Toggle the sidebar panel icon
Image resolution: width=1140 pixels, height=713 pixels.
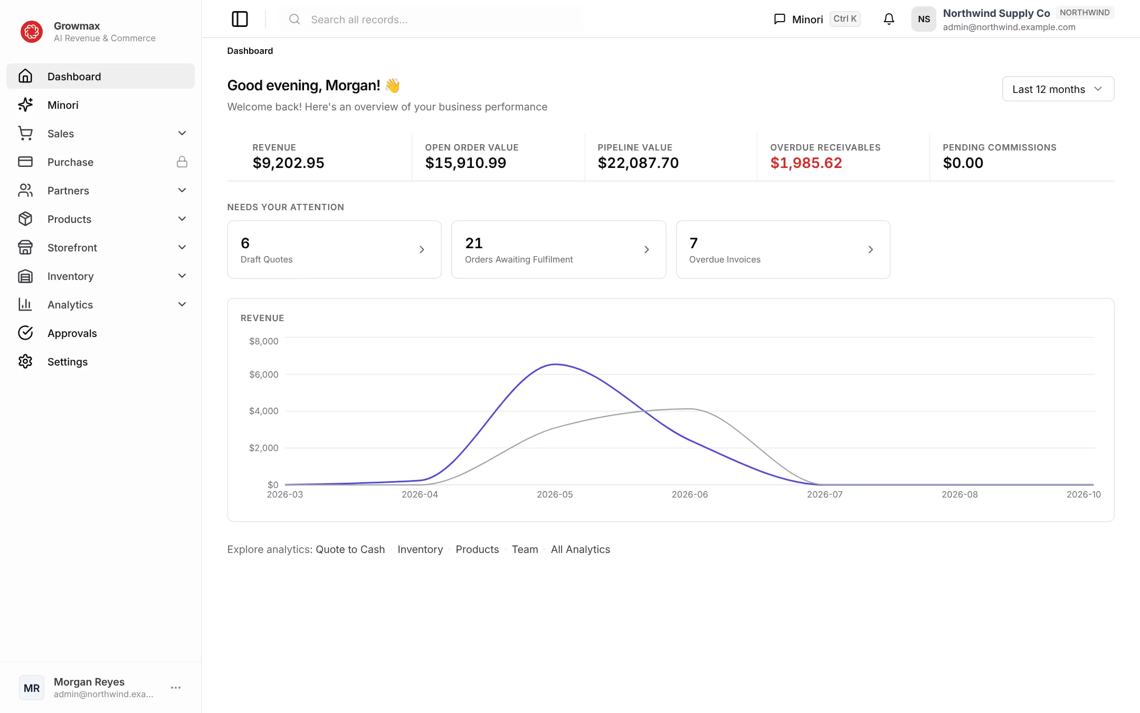tap(240, 19)
